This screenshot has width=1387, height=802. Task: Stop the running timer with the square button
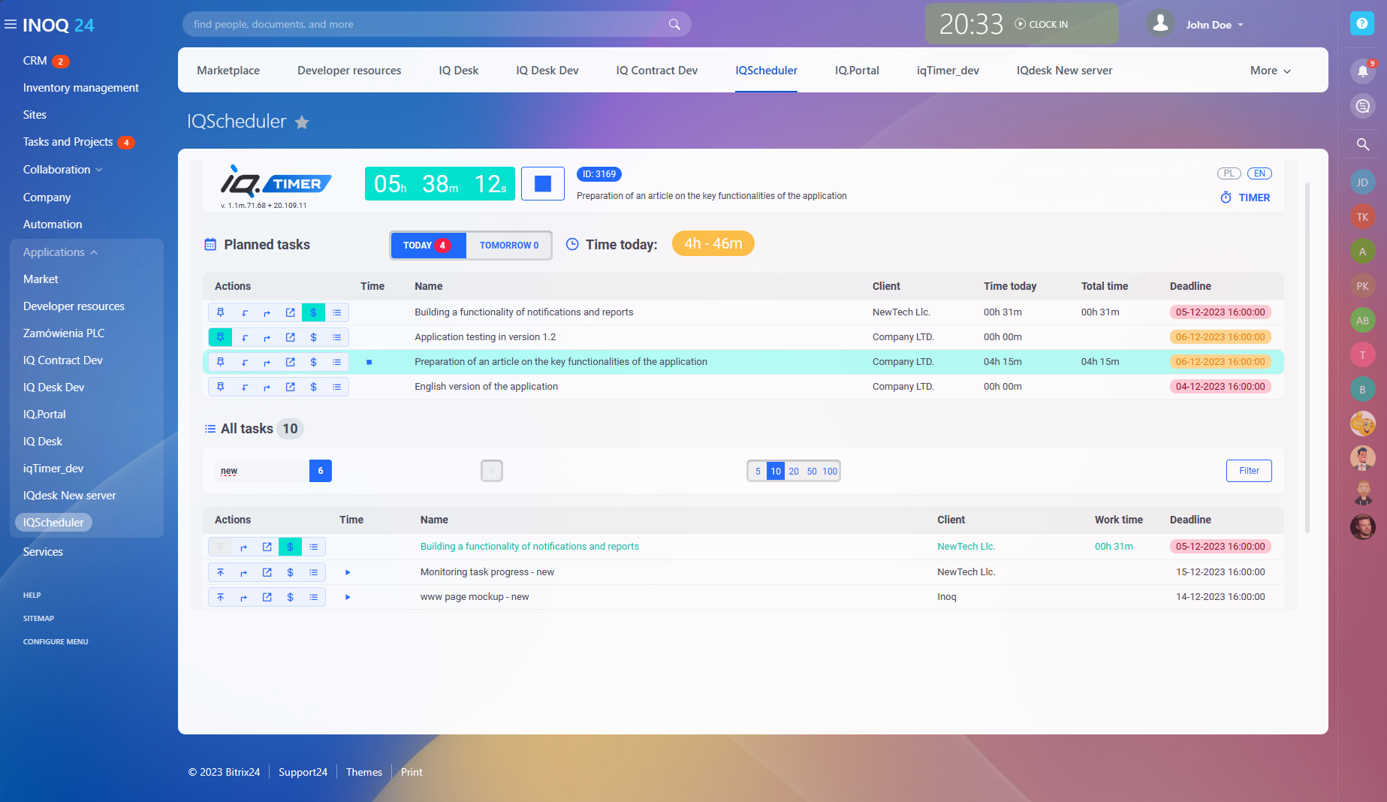click(542, 184)
